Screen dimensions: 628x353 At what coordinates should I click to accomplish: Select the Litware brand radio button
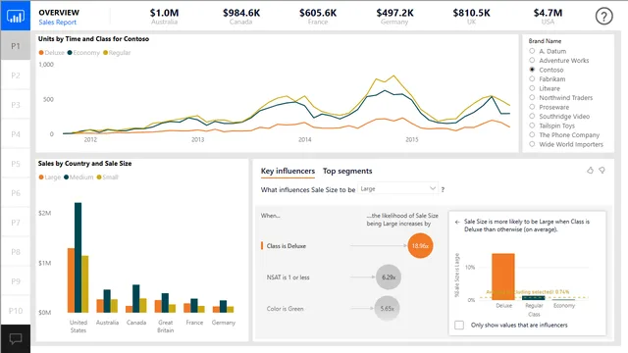point(532,88)
